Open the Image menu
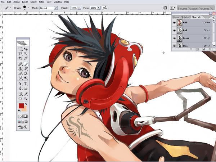The height and width of the screenshot is (162, 216). (17, 2)
